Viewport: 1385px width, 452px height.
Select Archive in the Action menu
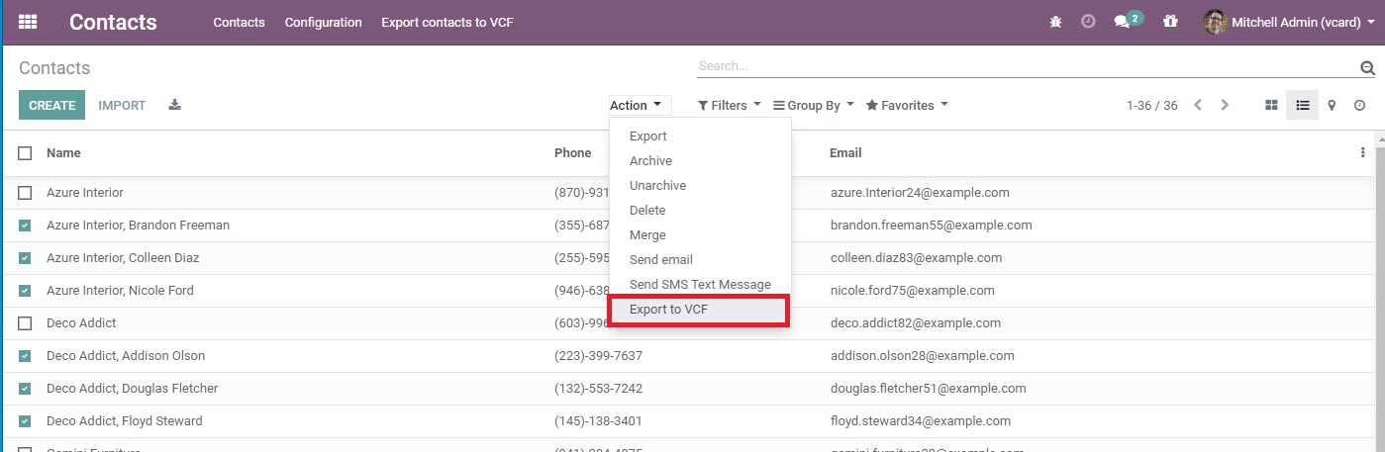pyautogui.click(x=650, y=161)
